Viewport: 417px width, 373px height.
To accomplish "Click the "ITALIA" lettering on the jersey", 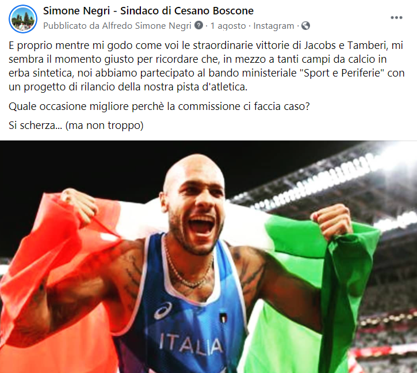I will click(191, 345).
